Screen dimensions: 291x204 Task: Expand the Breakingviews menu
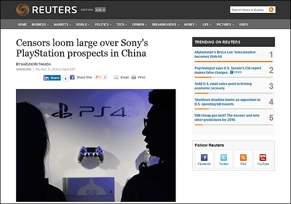point(166,24)
